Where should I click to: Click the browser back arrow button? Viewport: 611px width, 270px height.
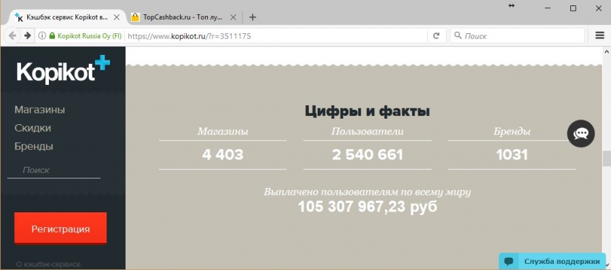pyautogui.click(x=12, y=36)
